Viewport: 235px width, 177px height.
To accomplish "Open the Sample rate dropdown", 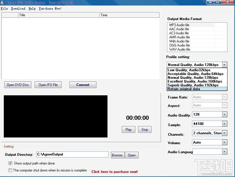I will coord(224,124).
